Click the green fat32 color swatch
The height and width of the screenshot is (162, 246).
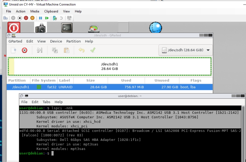[39, 87]
